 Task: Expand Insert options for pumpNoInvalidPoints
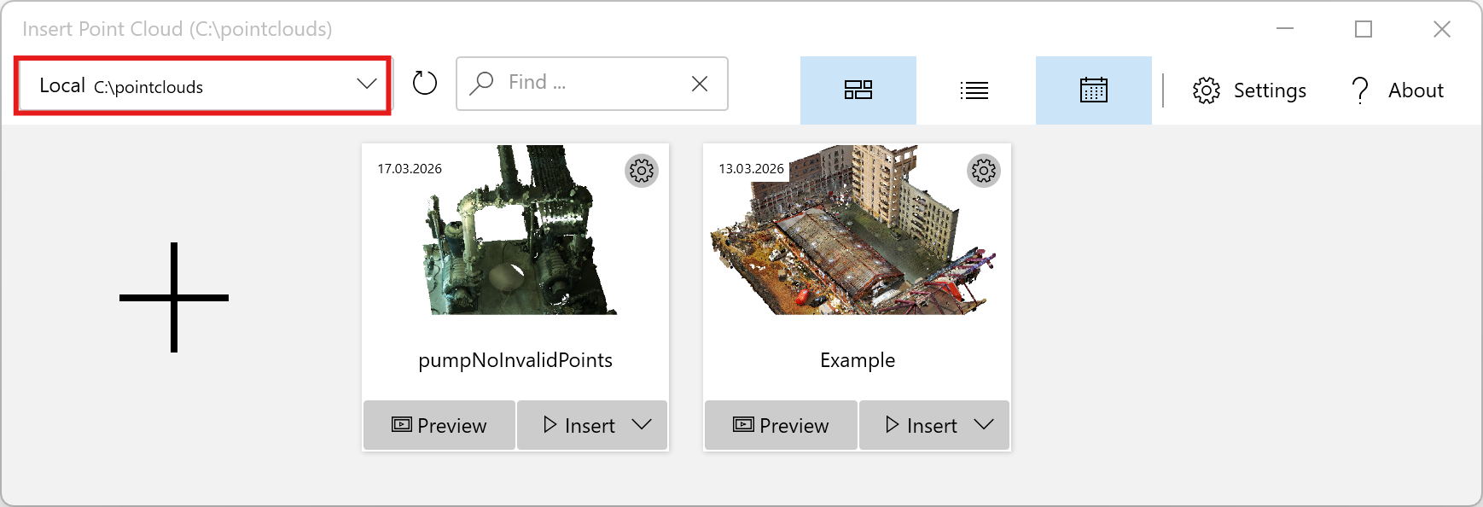coord(643,425)
